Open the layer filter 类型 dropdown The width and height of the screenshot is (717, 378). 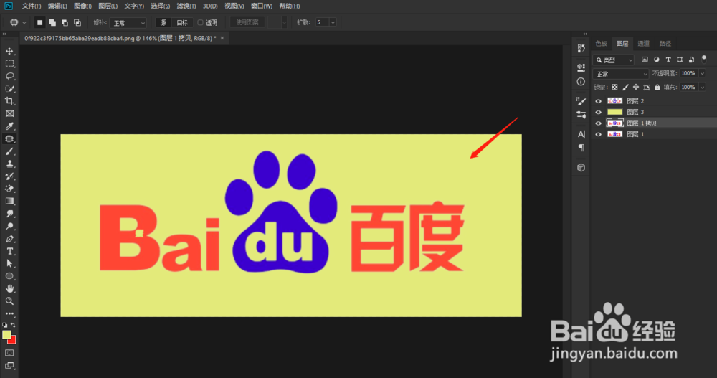[614, 60]
